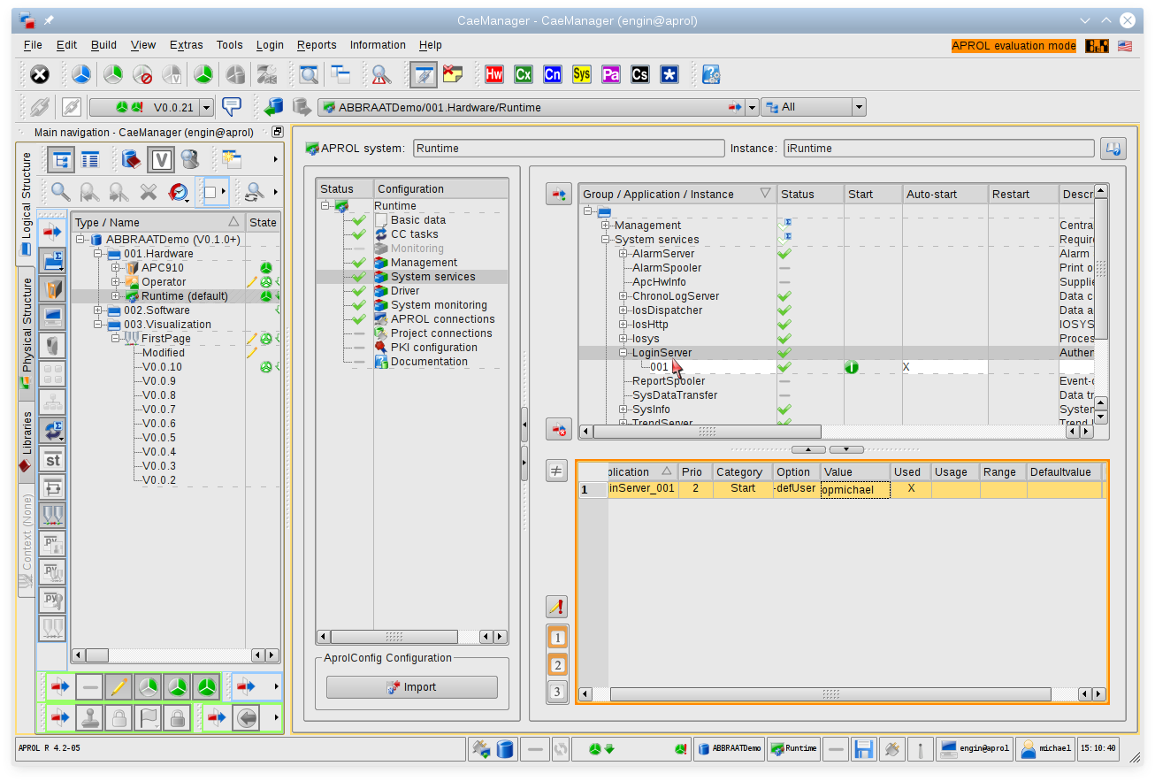
Task: Click the black X cancel icon in toolbar
Action: (x=40, y=75)
